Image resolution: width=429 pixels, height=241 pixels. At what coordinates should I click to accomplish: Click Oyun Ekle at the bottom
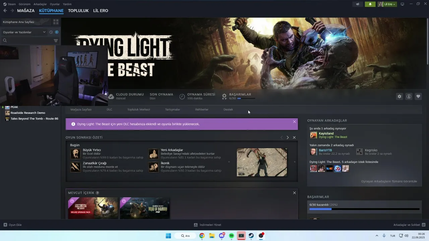pos(12,225)
